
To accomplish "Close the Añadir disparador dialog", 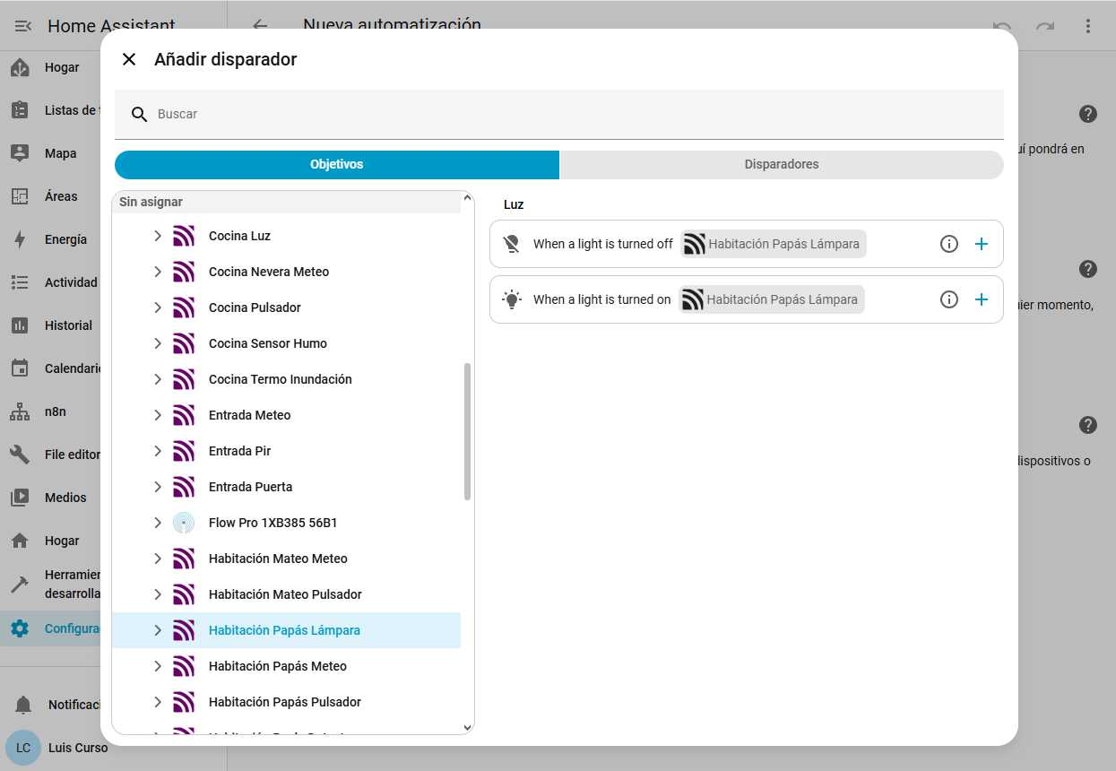I will point(129,59).
